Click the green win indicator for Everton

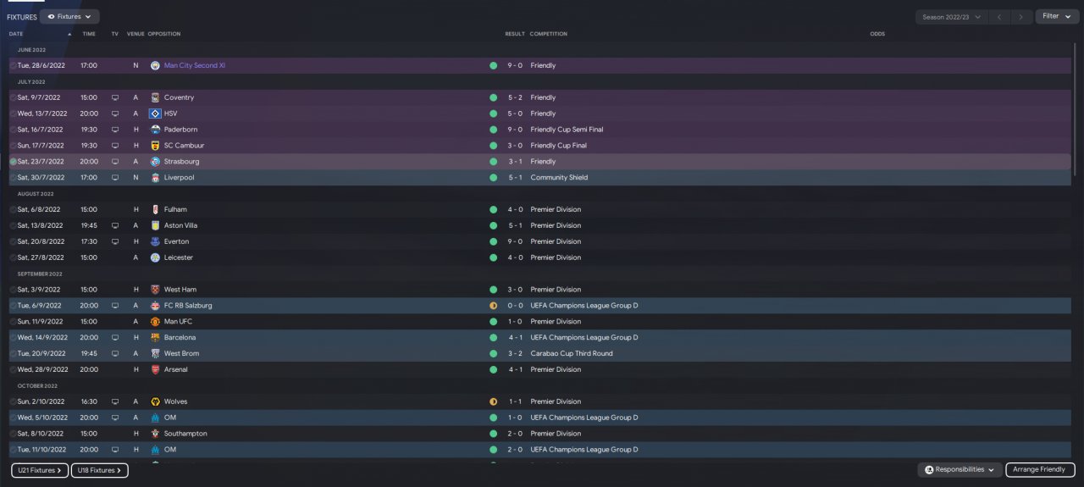pos(493,241)
